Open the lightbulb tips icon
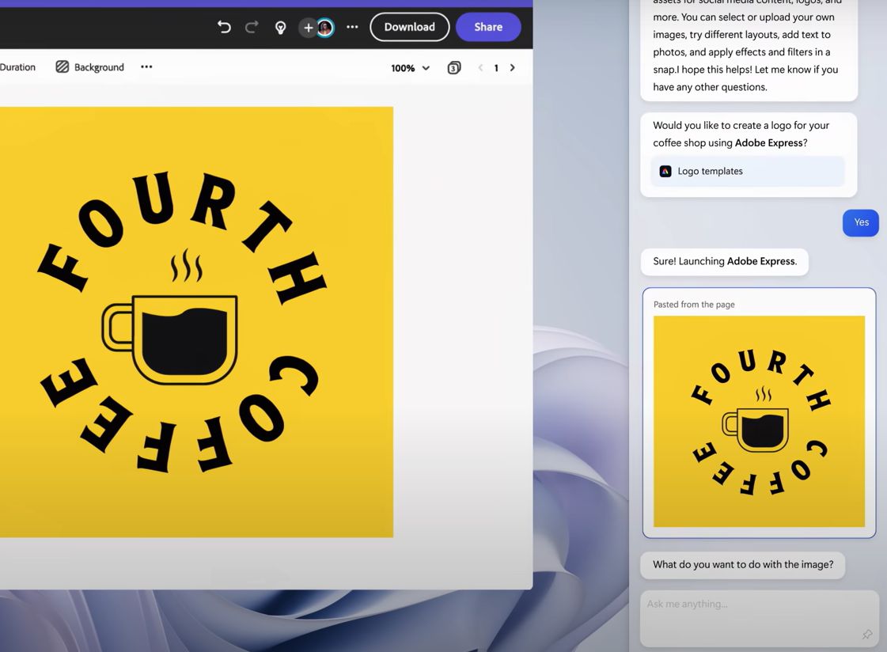 (280, 27)
